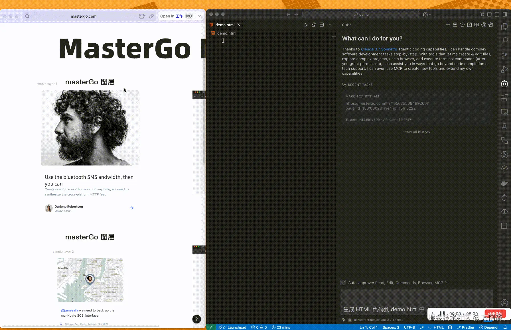Screen dimensions: 511x330
Task: Open the Search view in the activity bar
Action: click(x=504, y=41)
